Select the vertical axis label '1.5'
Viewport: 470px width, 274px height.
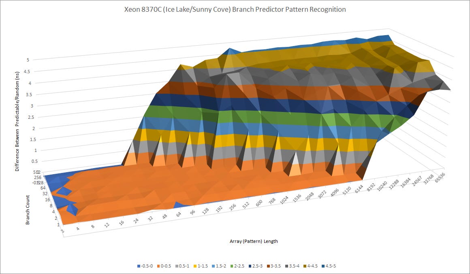(33, 139)
